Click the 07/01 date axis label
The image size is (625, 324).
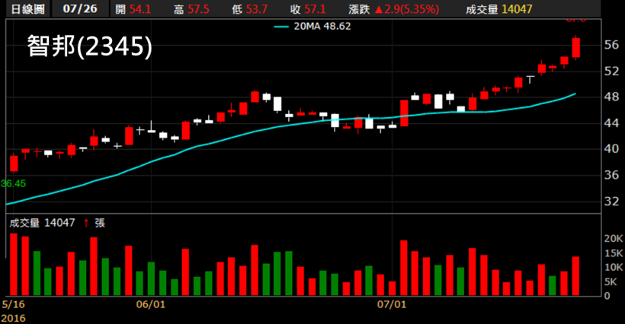392,304
